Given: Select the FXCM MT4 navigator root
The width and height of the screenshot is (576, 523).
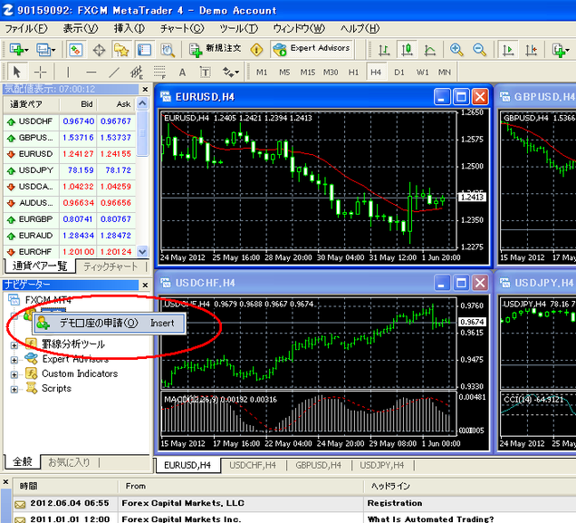Looking at the screenshot, I should [x=48, y=300].
